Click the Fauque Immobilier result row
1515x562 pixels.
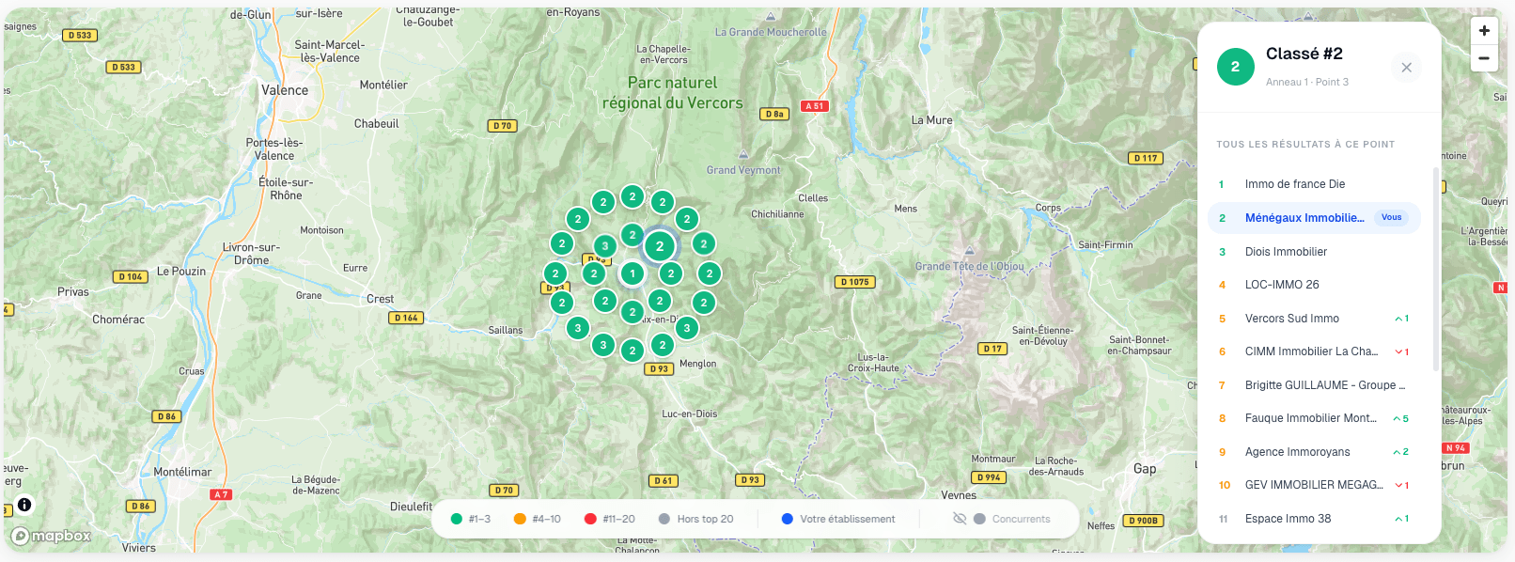pos(1310,418)
